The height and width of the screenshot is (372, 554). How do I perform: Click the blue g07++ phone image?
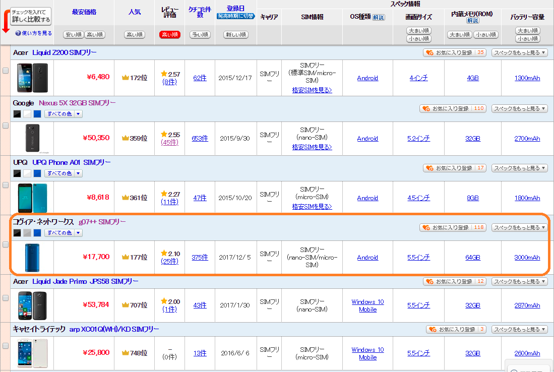pos(32,257)
